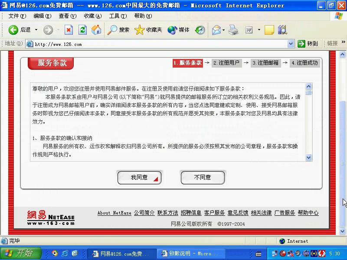Open the Back button history dropdown arrow
347x260 pixels.
pyautogui.click(x=36, y=30)
